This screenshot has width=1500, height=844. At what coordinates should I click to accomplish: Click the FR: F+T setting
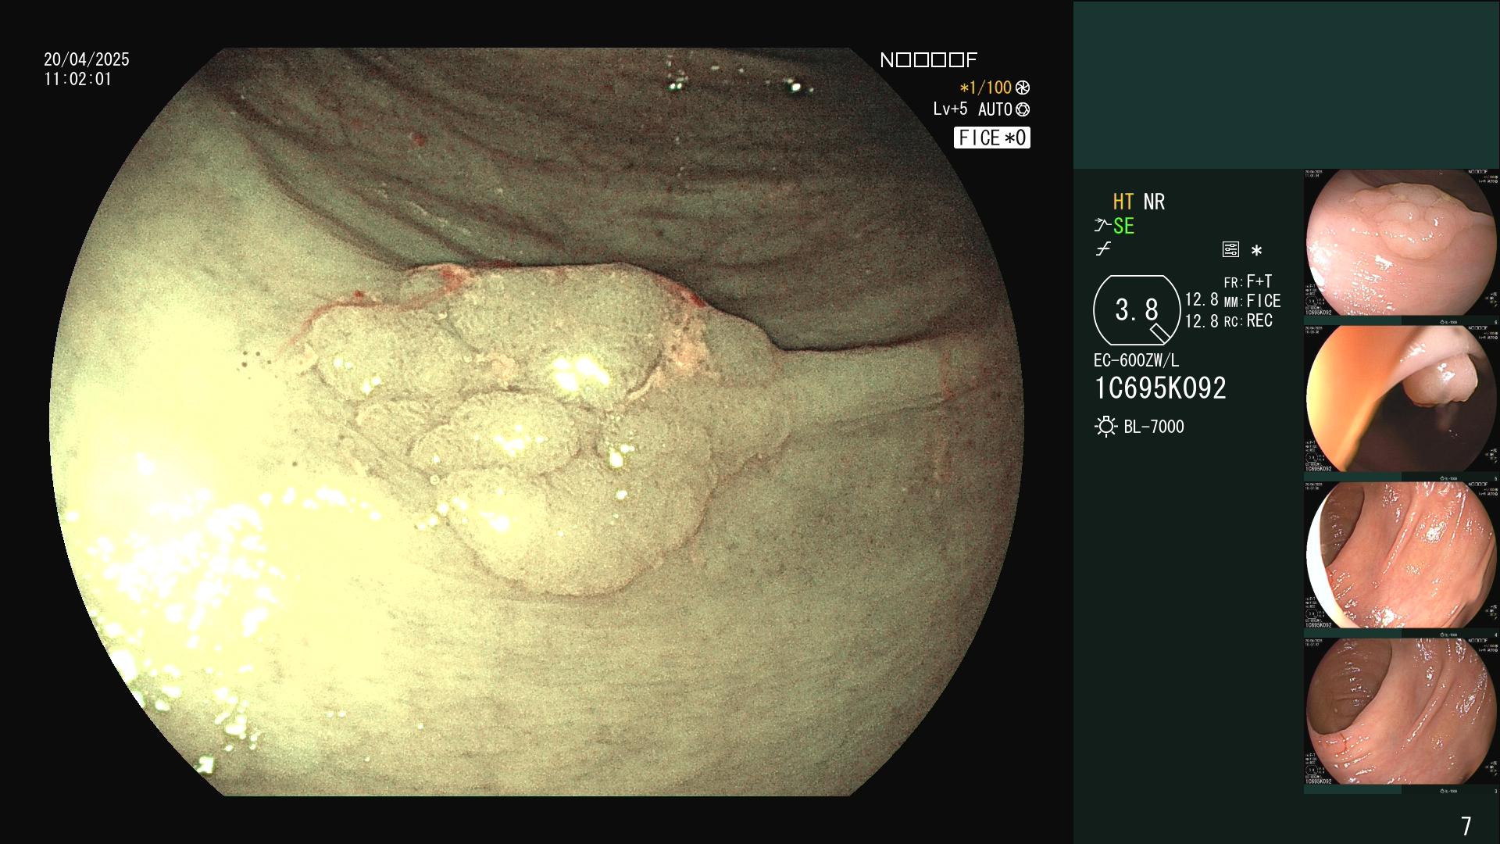click(x=1248, y=281)
